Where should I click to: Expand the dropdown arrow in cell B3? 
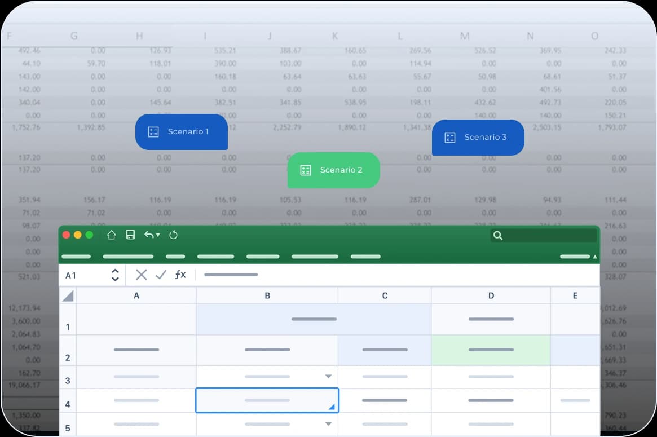click(x=328, y=377)
